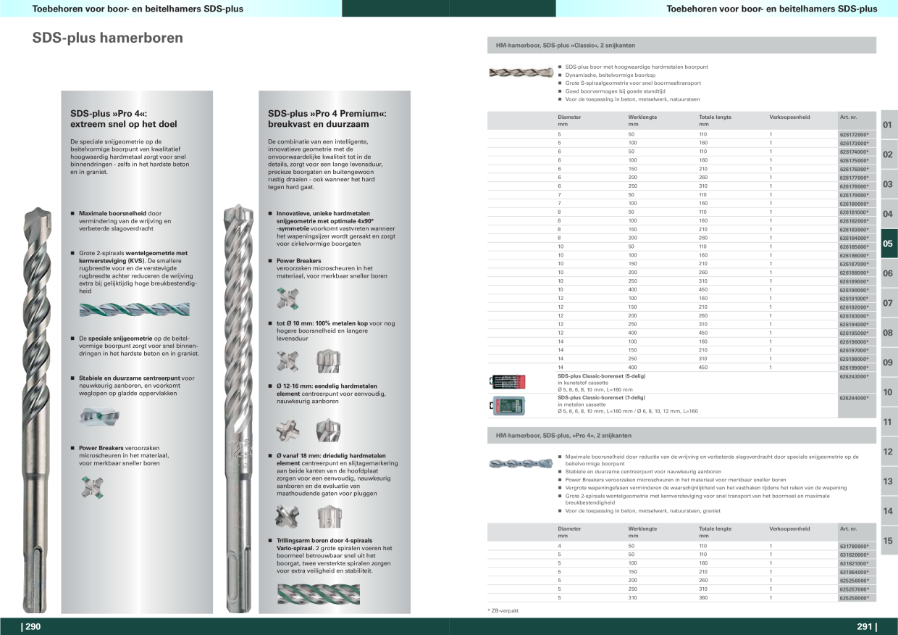Open chapter tab 02
This screenshot has width=898, height=635.
pyautogui.click(x=888, y=154)
